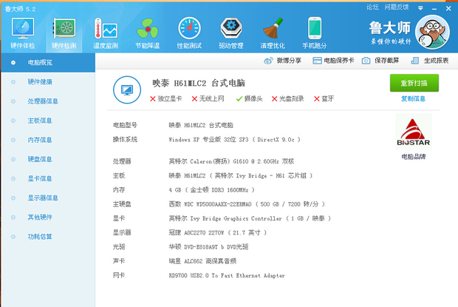Click the 电脑品牌 label under logo
This screenshot has width=458, height=307.
(414, 157)
